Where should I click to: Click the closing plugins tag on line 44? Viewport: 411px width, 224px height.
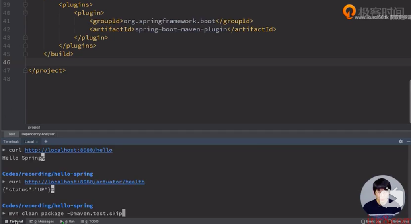[78, 46]
